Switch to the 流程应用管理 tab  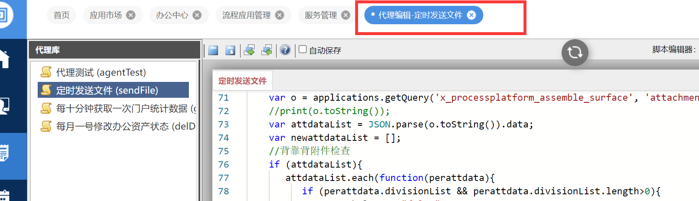click(x=246, y=15)
